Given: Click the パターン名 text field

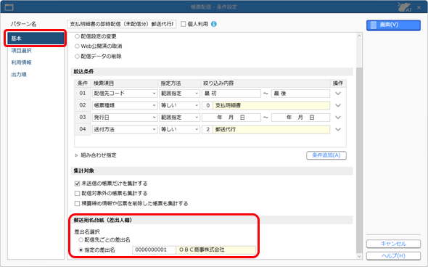Looking at the screenshot, I should [122, 24].
